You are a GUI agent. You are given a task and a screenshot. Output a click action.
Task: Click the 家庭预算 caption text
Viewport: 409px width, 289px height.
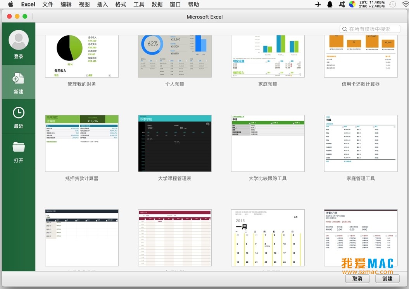click(267, 84)
